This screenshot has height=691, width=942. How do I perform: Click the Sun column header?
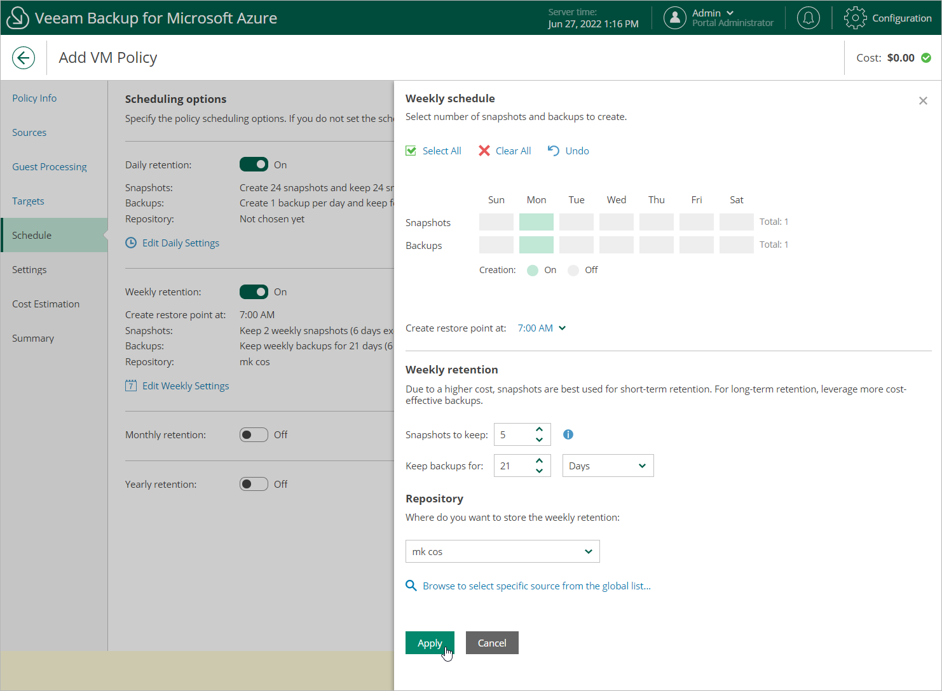pyautogui.click(x=496, y=199)
